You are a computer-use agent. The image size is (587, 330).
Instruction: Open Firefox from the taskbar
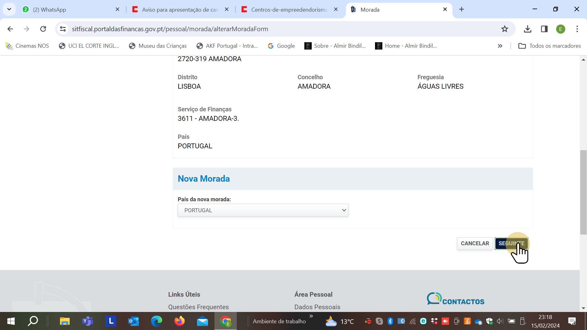pos(180,321)
